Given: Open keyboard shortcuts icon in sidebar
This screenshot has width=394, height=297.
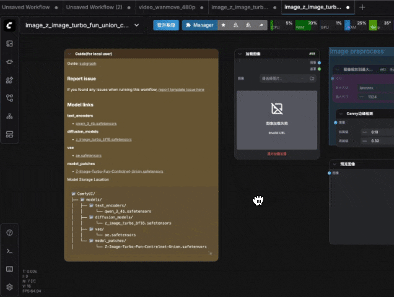Looking at the screenshot, I should pyautogui.click(x=9, y=269).
